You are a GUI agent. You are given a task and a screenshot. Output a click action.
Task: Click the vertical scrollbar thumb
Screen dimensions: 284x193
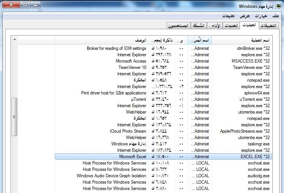point(15,117)
